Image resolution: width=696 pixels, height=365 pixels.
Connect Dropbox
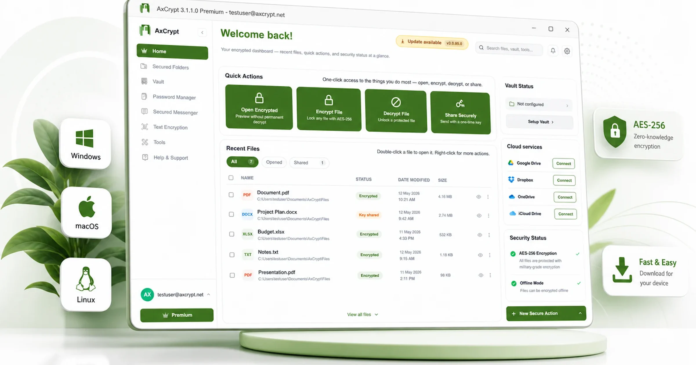pos(564,180)
